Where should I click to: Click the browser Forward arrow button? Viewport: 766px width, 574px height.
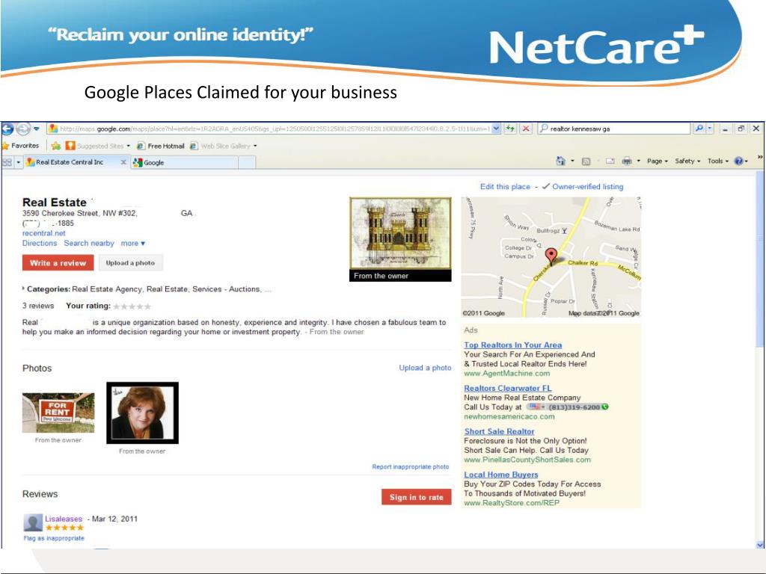(23, 129)
